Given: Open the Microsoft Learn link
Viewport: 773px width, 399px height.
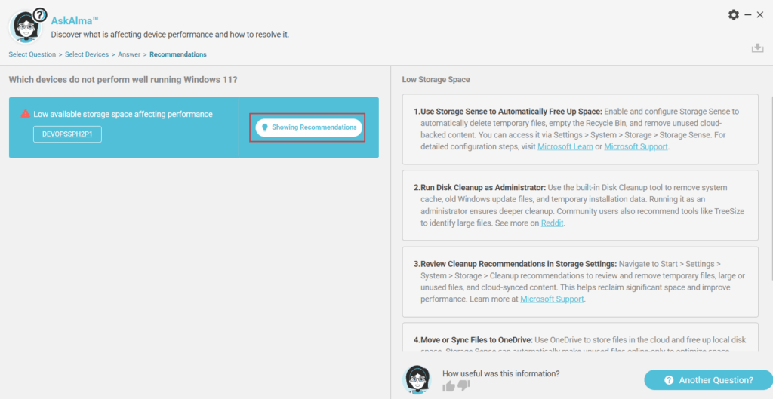Looking at the screenshot, I should (565, 146).
